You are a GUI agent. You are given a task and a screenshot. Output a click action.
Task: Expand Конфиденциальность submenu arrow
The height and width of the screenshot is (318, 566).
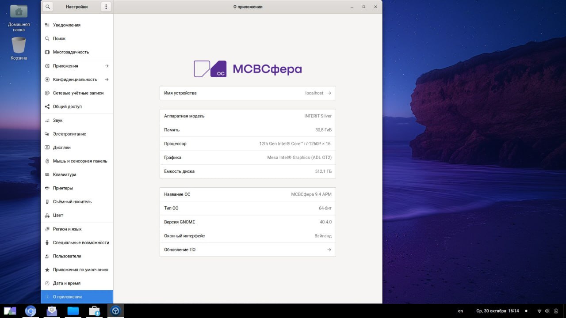pos(107,79)
